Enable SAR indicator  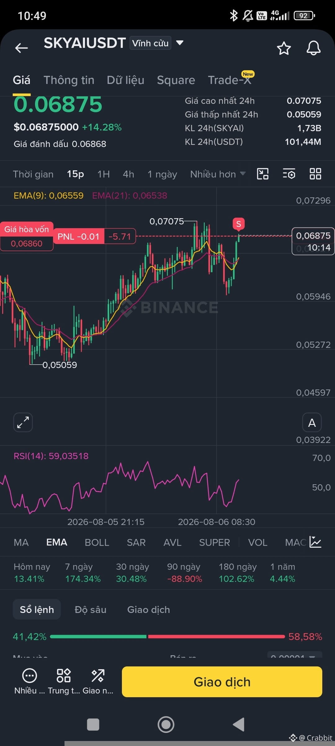[136, 542]
